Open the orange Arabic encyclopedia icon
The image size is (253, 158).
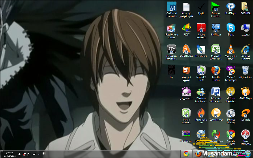[x=186, y=73]
